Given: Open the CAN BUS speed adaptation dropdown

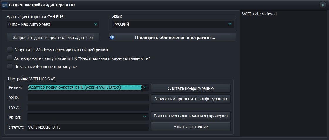Looking at the screenshot, I should tap(95, 24).
